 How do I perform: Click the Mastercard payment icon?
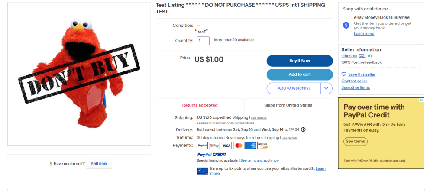pyautogui.click(x=239, y=146)
